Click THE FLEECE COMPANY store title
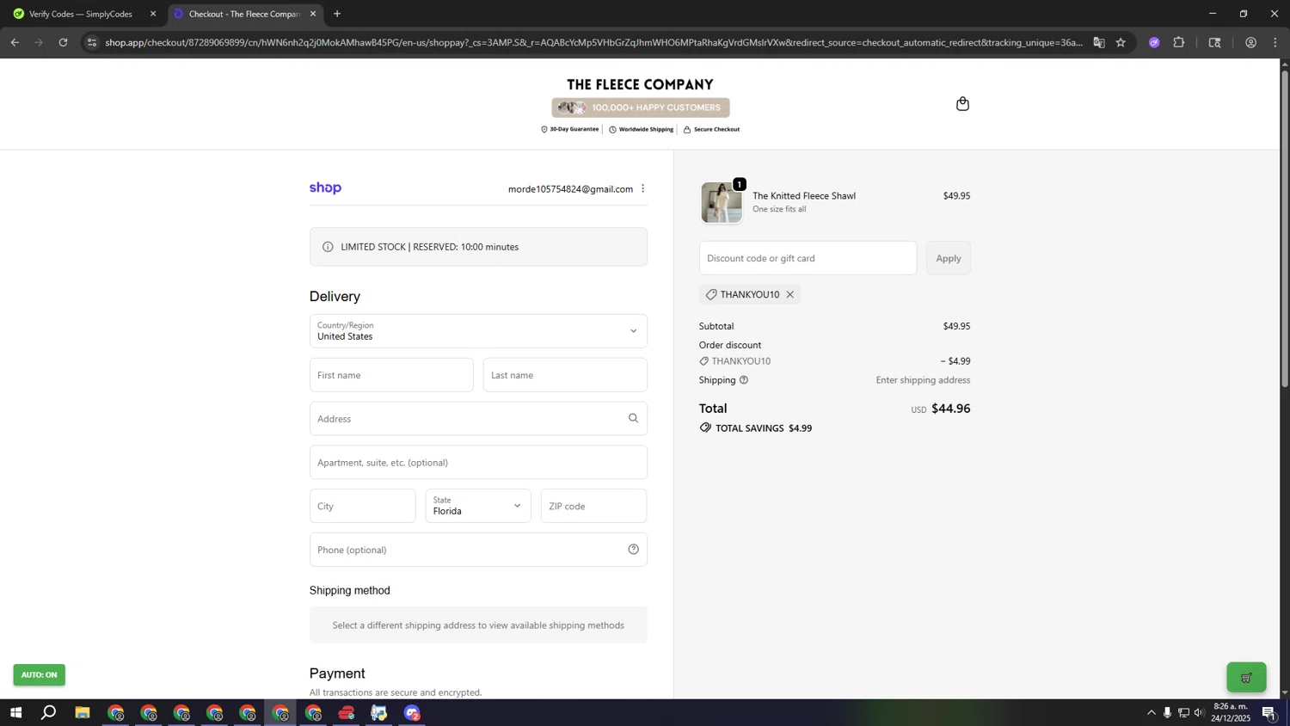Viewport: 1290px width, 726px height. coord(640,84)
